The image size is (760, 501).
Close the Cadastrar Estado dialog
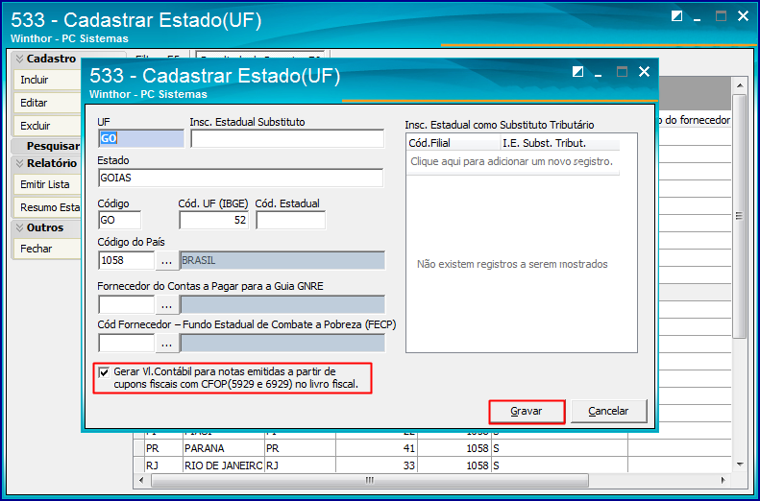[x=644, y=72]
